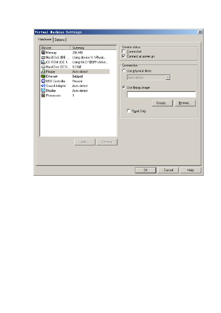Screen dimensions: 221x313
Task: Click the Hard Disk SCSI icon
Action: pyautogui.click(x=43, y=67)
